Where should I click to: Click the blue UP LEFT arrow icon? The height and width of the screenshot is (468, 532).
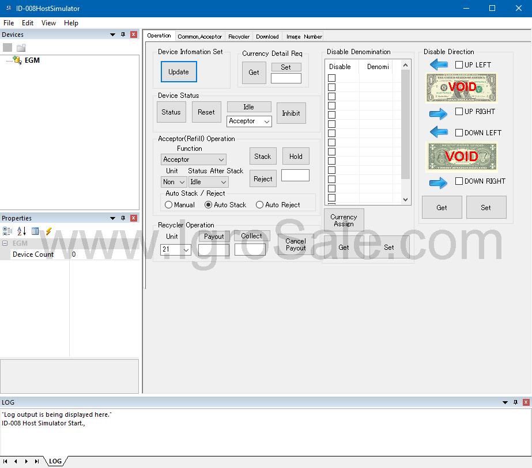[x=439, y=64]
